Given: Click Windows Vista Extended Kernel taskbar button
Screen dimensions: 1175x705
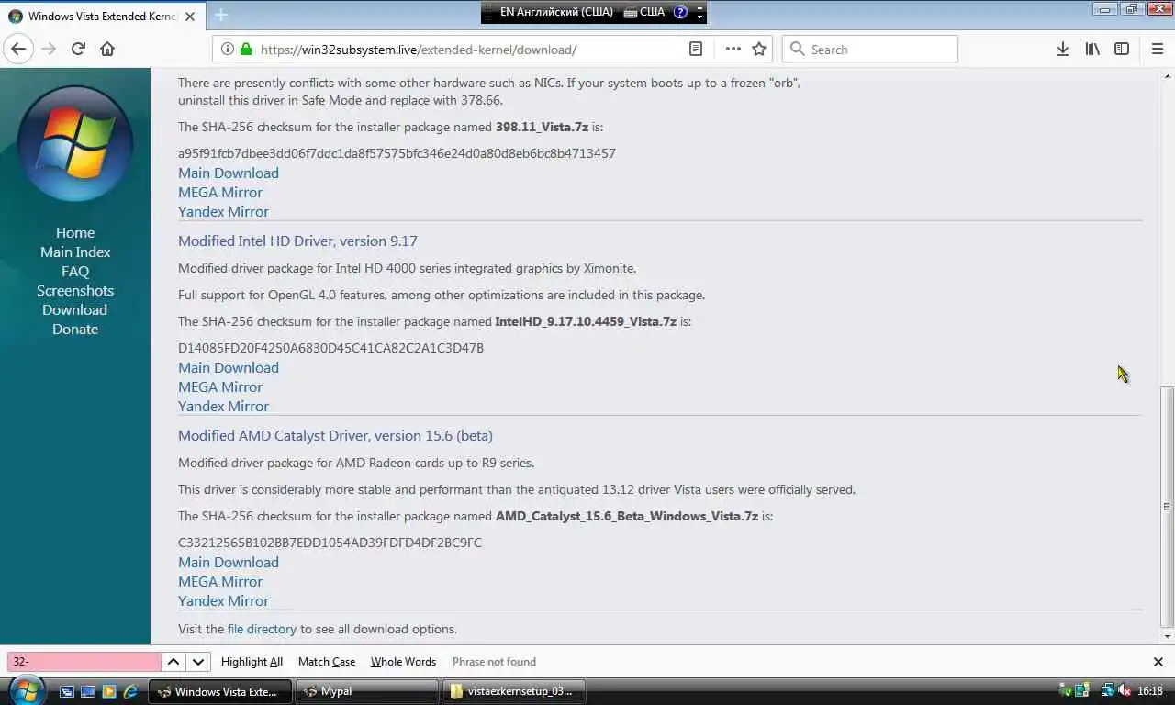Looking at the screenshot, I should [220, 691].
